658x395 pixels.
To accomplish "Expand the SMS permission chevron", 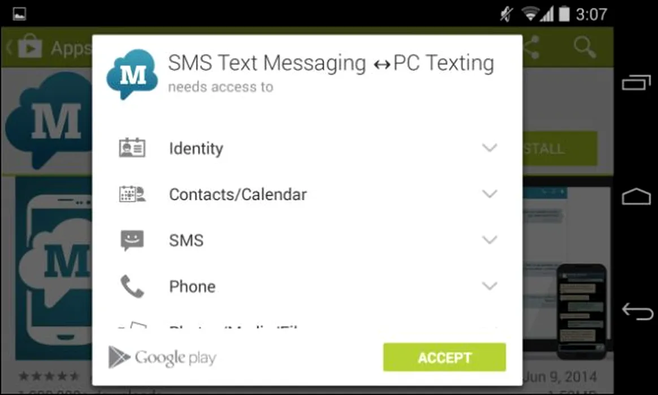I will coord(490,240).
